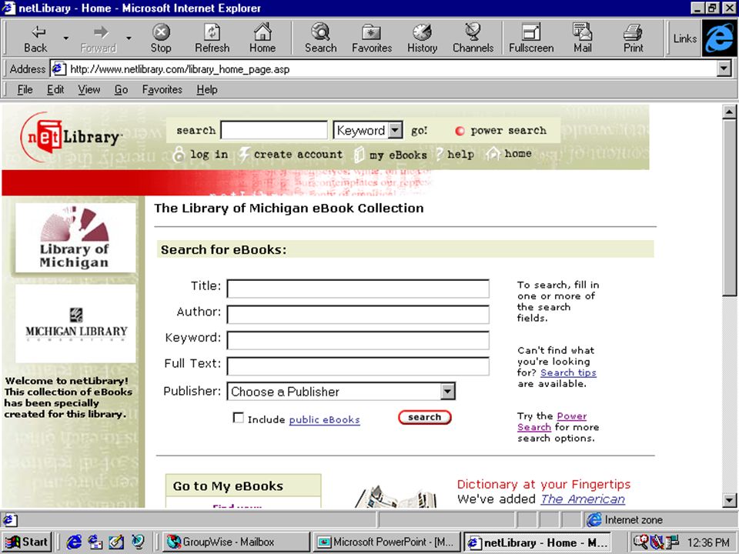Click the Links toolbar label
739x554 pixels.
685,38
